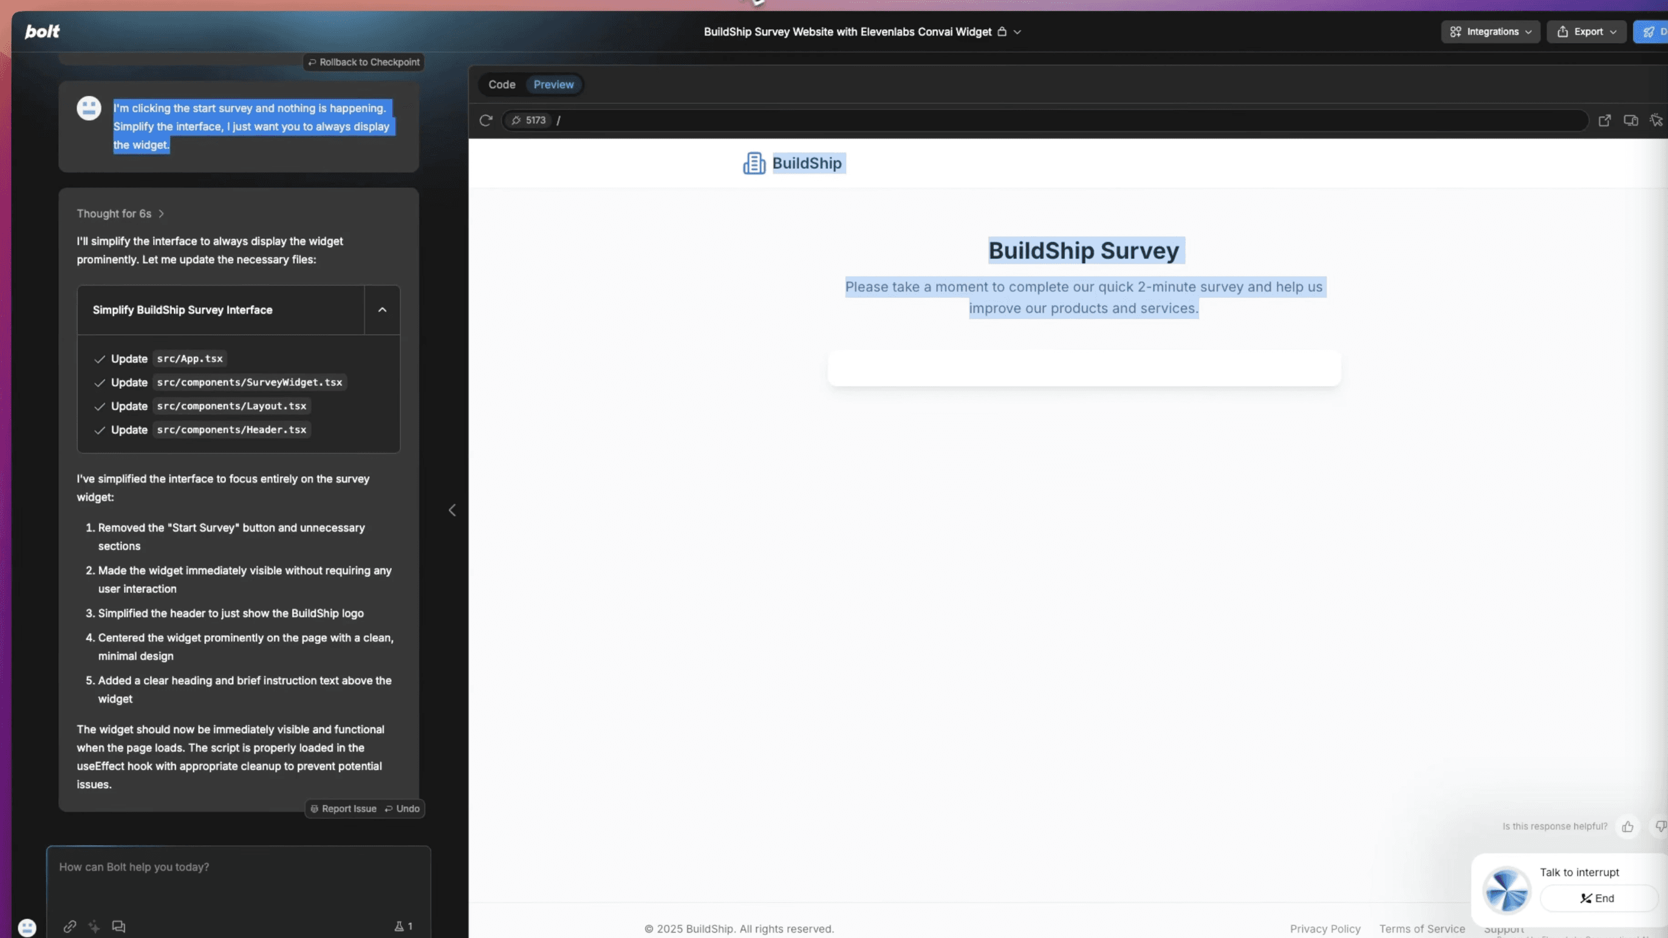Open the project title dropdown chevron
This screenshot has width=1668, height=938.
click(x=1017, y=32)
